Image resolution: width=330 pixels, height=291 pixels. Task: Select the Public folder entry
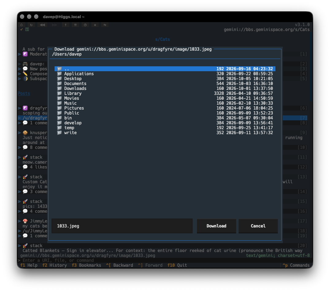click(165, 113)
